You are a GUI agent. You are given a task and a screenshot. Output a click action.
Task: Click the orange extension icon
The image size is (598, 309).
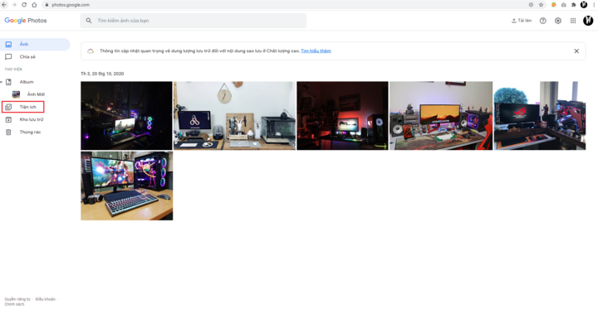coord(554,5)
